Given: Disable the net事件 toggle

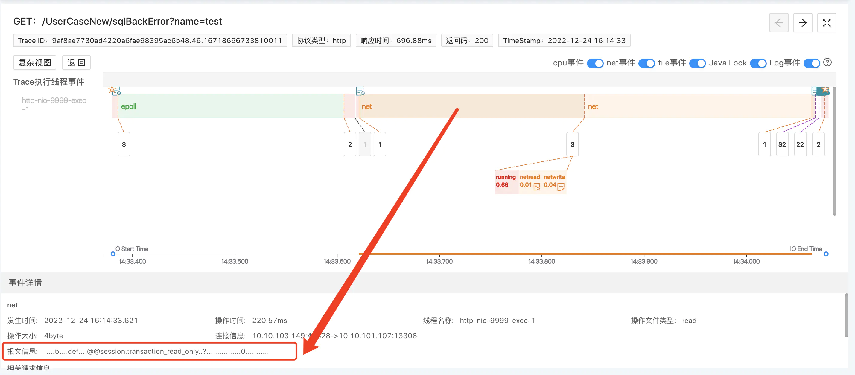Looking at the screenshot, I should point(646,63).
